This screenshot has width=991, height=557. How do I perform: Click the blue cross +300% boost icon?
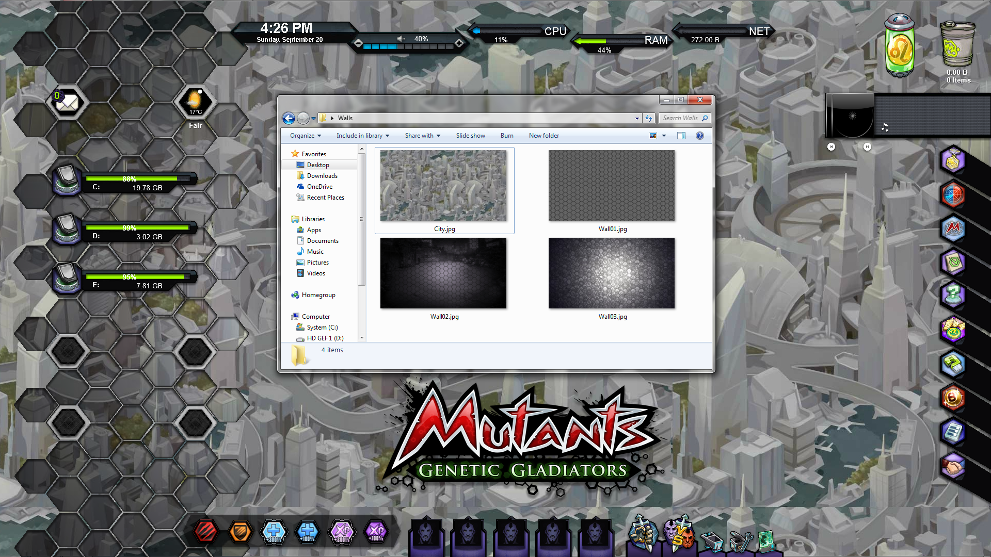[x=274, y=531]
